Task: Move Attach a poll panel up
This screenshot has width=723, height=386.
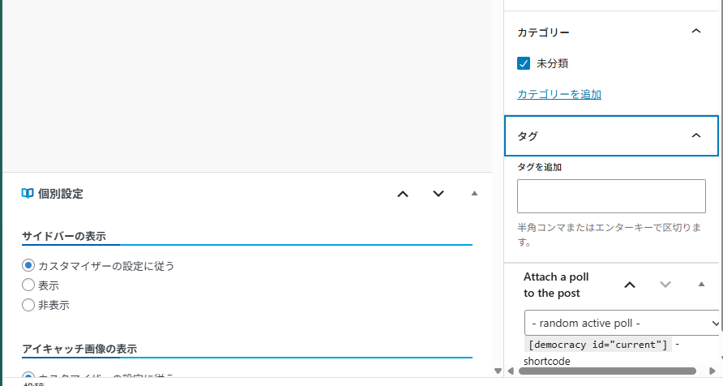Action: coord(630,285)
